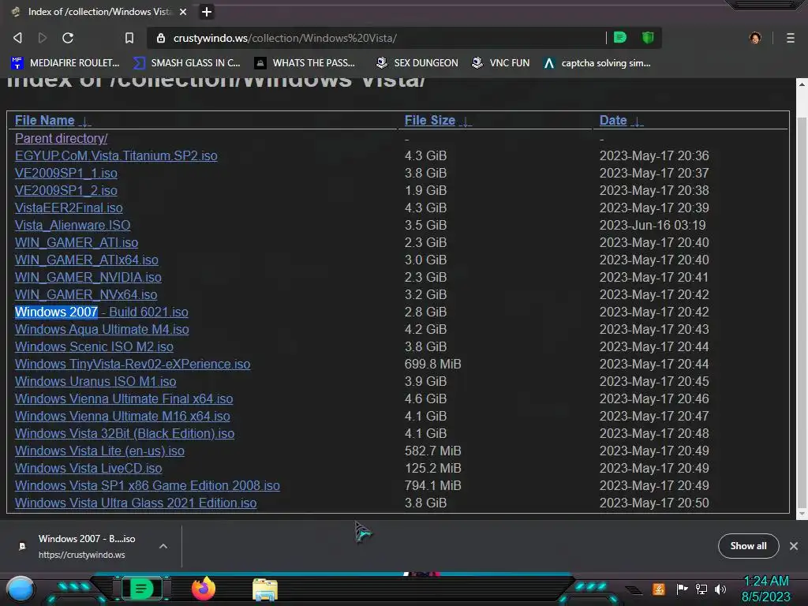Click the sort arrow next to File Name
Viewport: 808px width, 606px height.
click(84, 122)
